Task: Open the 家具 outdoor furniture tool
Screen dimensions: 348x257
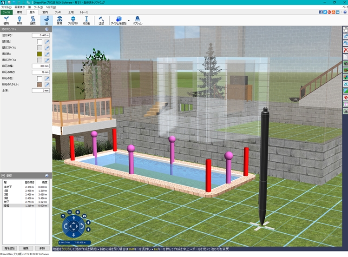Action: coord(59,20)
